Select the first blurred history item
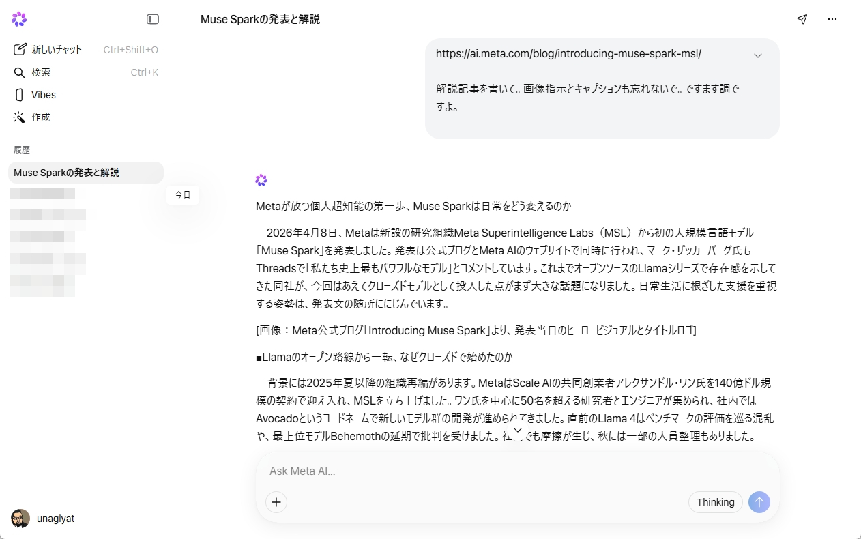This screenshot has height=539, width=861. tap(42, 192)
